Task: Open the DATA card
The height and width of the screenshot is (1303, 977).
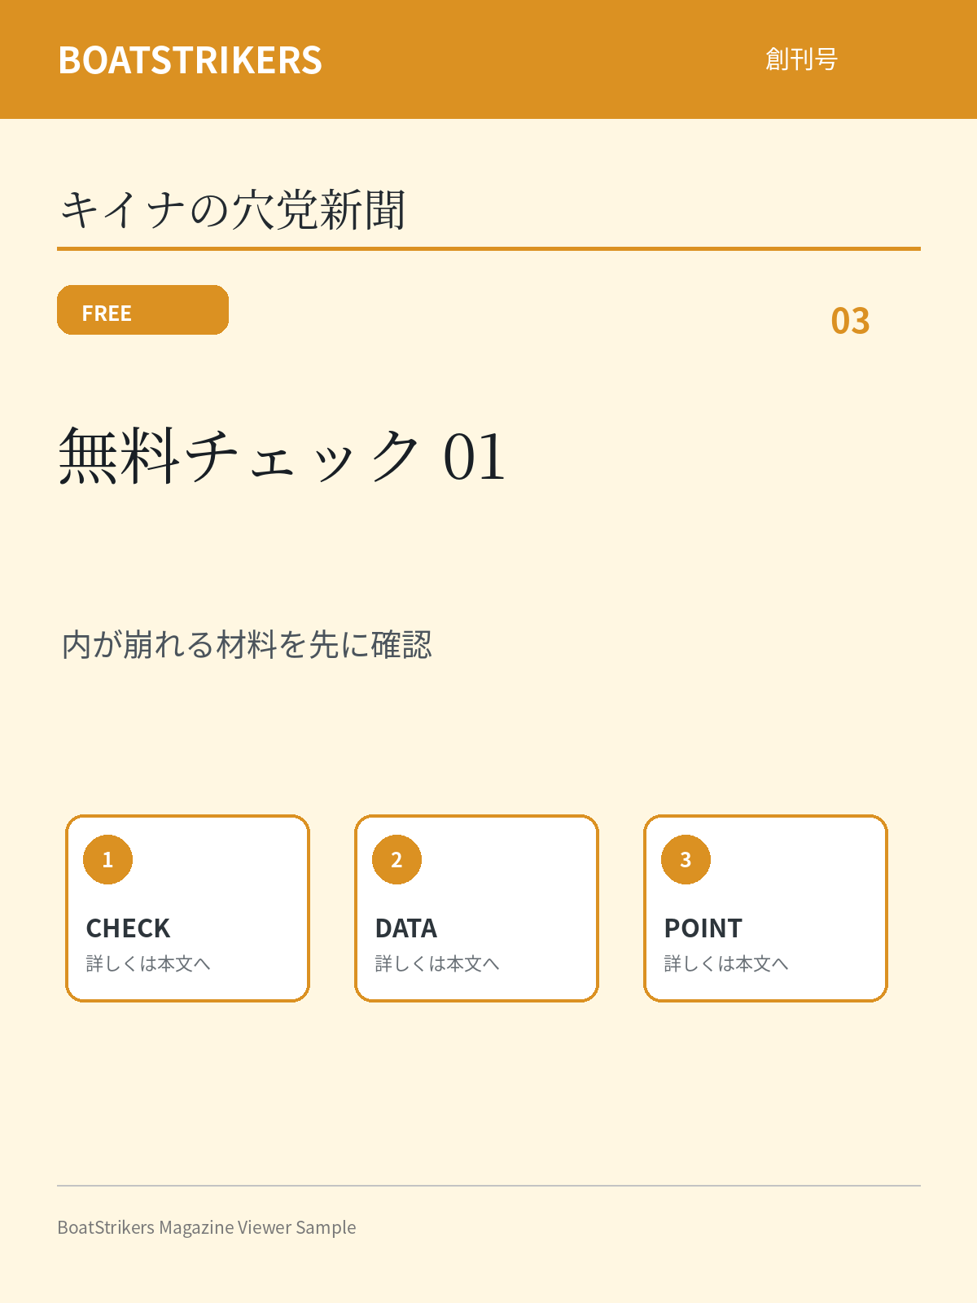Action: (x=476, y=908)
